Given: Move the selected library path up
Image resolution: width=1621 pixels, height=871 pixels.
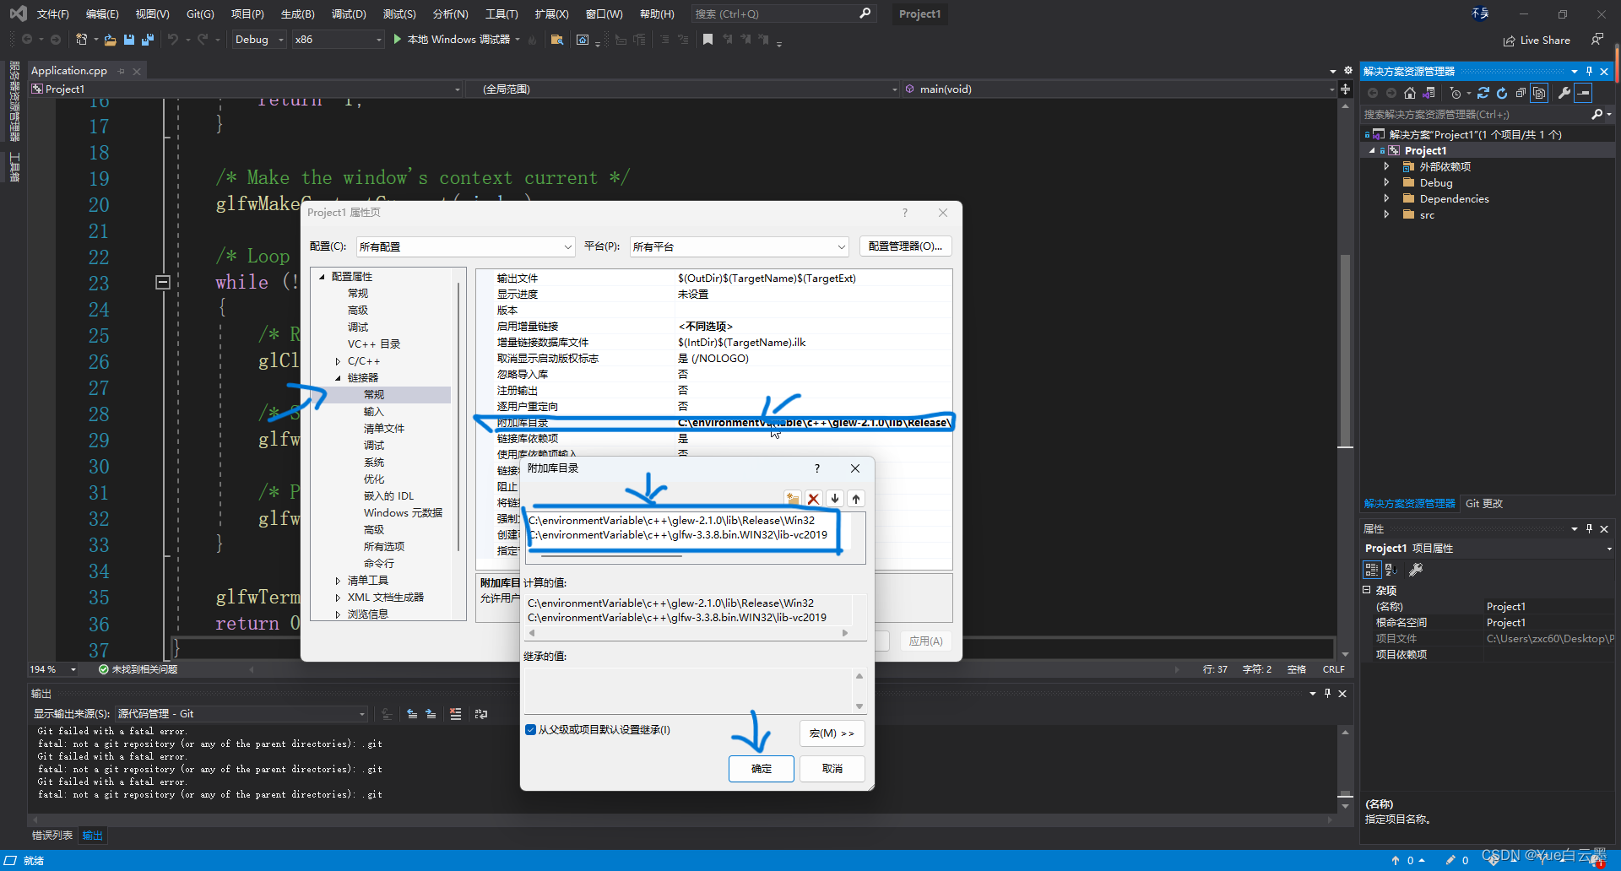Looking at the screenshot, I should click(856, 499).
